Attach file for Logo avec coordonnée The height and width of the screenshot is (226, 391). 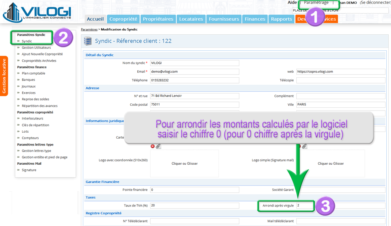pos(158,146)
